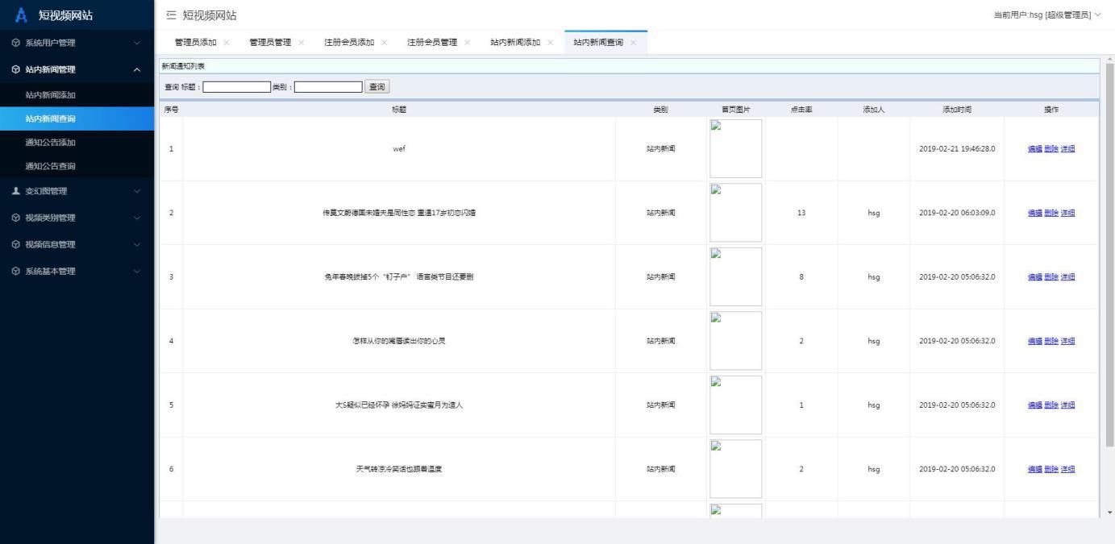Close the 管理员添加 tab
This screenshot has width=1115, height=544.
tap(227, 43)
